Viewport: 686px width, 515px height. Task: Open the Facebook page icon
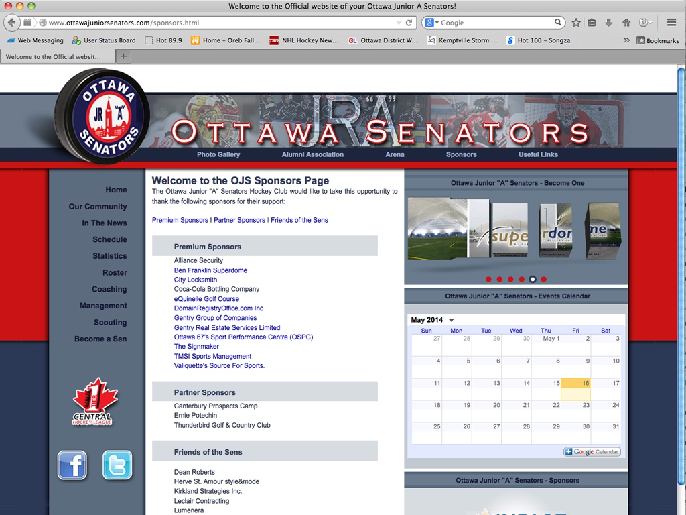pos(72,465)
